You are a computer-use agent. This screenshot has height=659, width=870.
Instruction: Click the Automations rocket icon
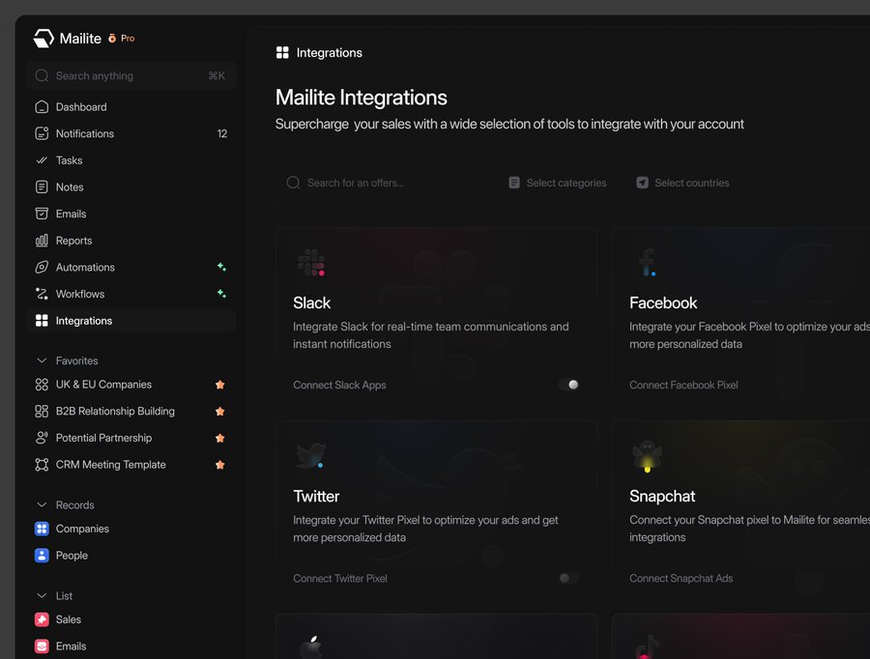pos(42,267)
